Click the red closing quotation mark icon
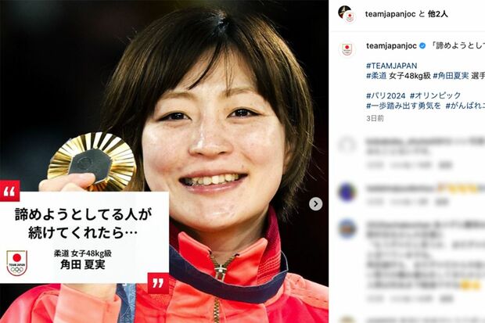The height and width of the screenshot is (323, 485). [158, 283]
